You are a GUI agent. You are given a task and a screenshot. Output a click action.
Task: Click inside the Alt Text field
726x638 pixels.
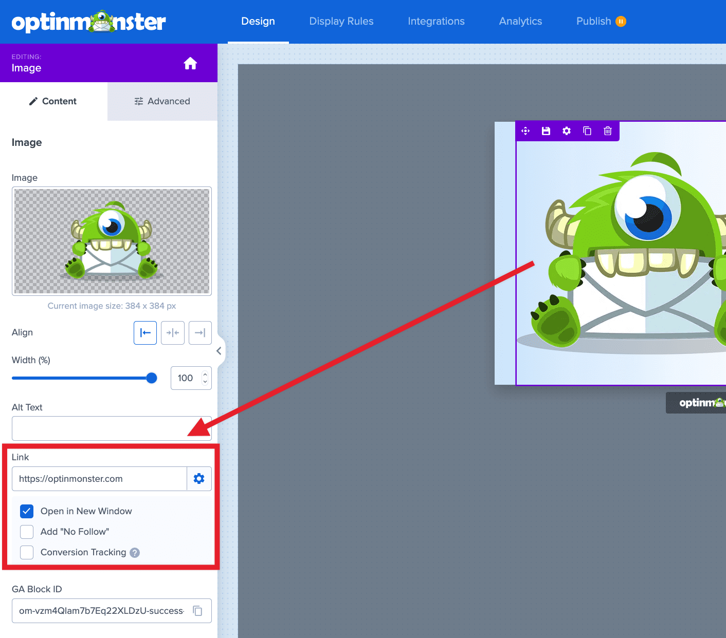[x=111, y=428]
